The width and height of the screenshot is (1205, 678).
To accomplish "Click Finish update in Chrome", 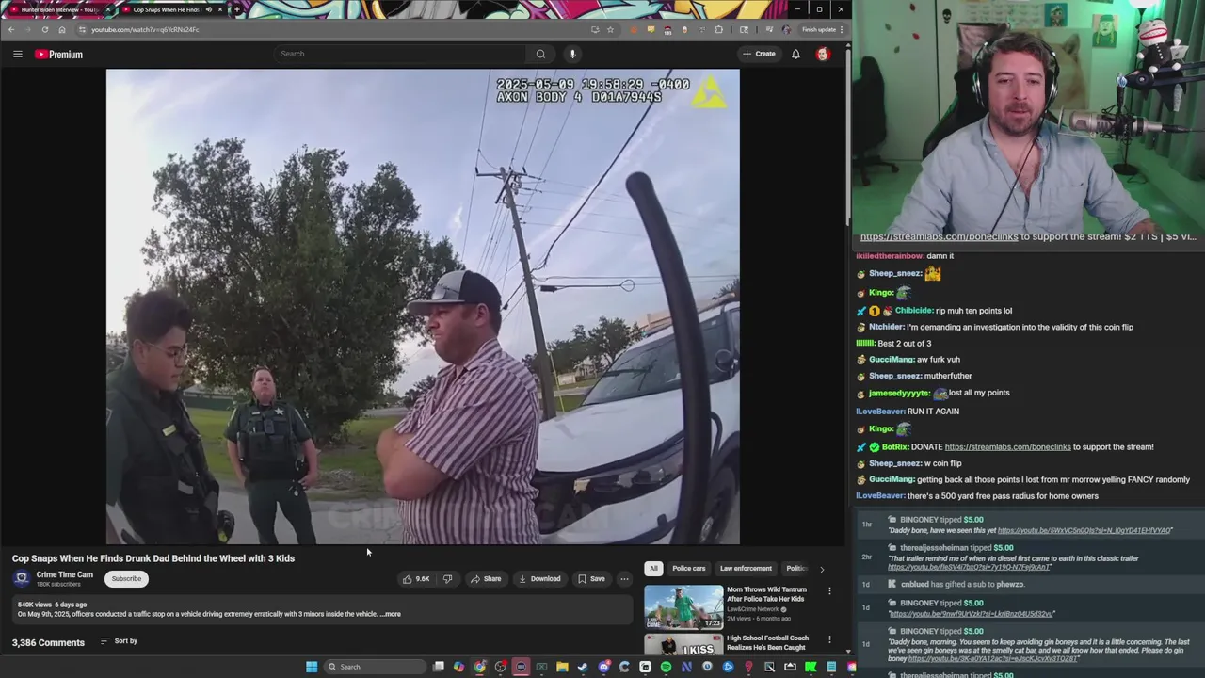I will (818, 29).
